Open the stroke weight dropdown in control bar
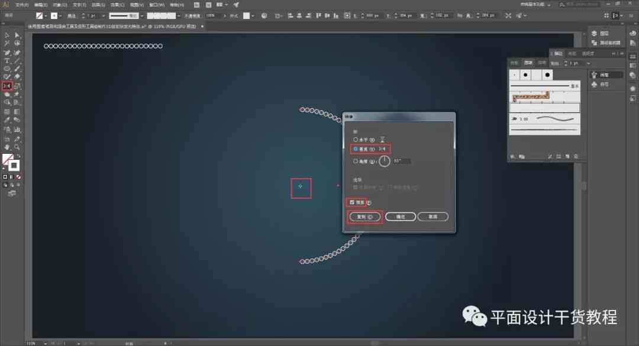 tap(103, 16)
